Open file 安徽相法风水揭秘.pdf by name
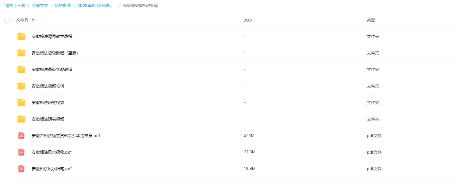 (x=52, y=152)
